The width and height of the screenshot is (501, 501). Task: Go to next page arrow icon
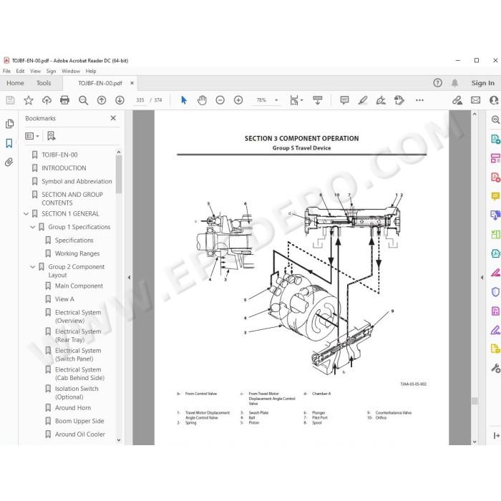(x=120, y=100)
